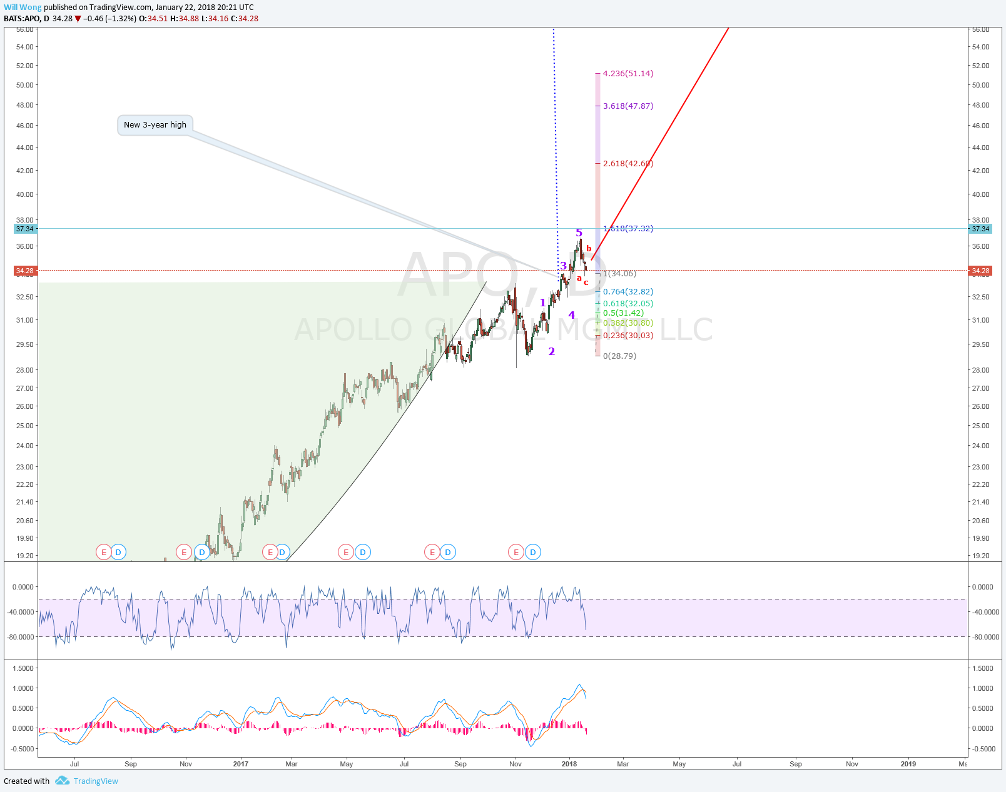Image resolution: width=1006 pixels, height=792 pixels.
Task: Click the earnings E marker near May 2017
Action: tap(346, 552)
